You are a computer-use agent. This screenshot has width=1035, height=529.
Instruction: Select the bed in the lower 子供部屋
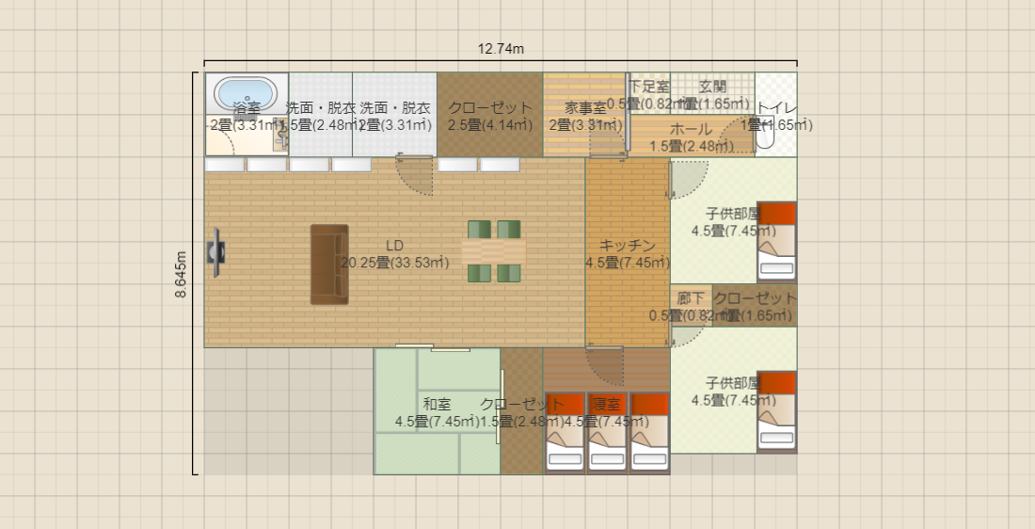[x=777, y=411]
